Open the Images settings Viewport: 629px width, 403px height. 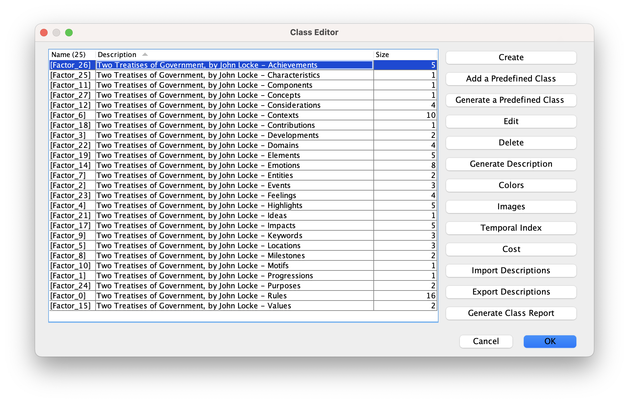(511, 207)
